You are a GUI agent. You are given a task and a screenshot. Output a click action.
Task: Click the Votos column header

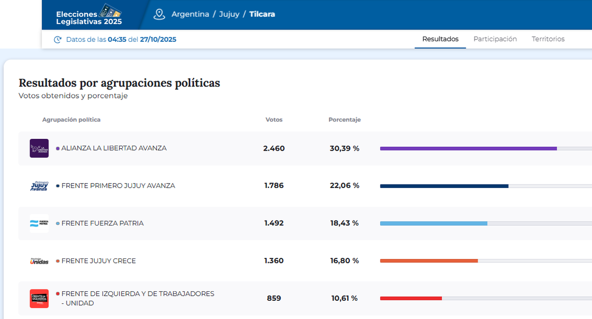coord(274,120)
